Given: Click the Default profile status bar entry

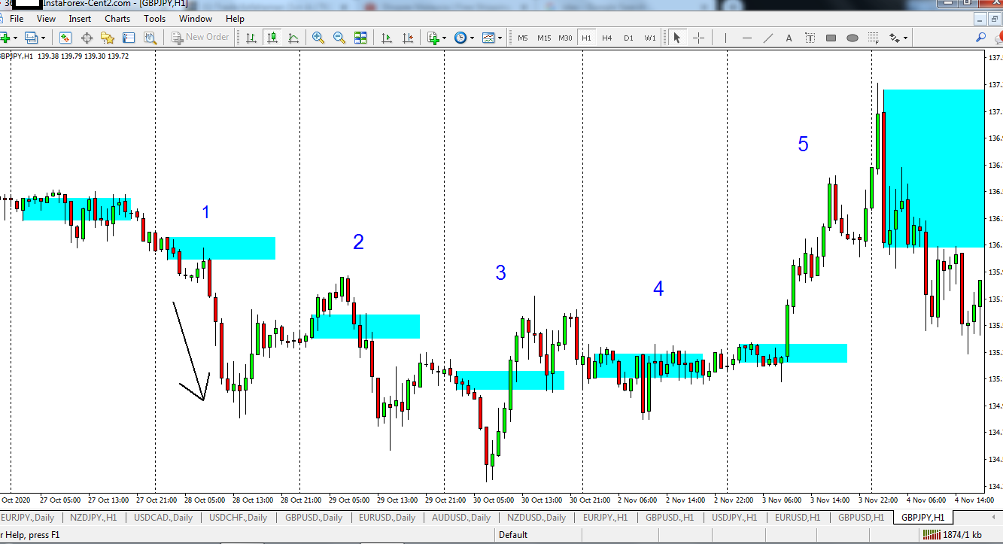Looking at the screenshot, I should coord(512,535).
